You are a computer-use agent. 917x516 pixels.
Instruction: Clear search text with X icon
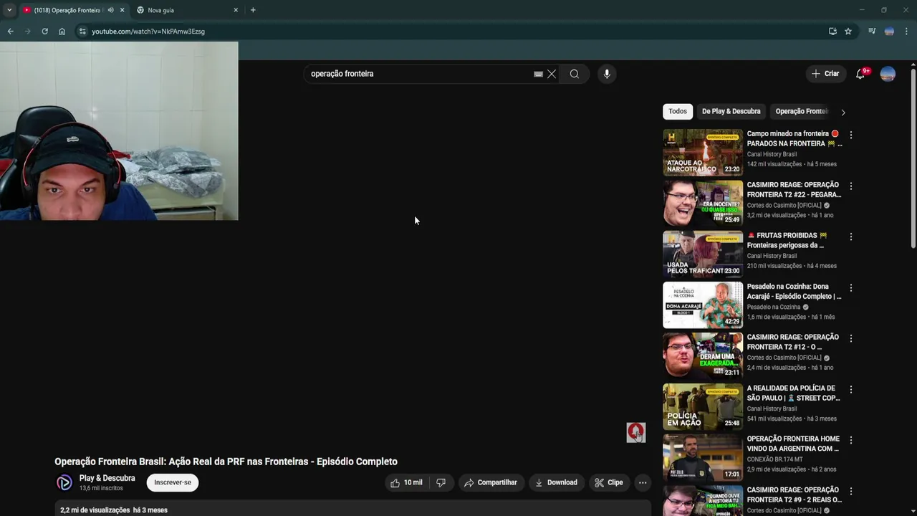[x=552, y=74]
